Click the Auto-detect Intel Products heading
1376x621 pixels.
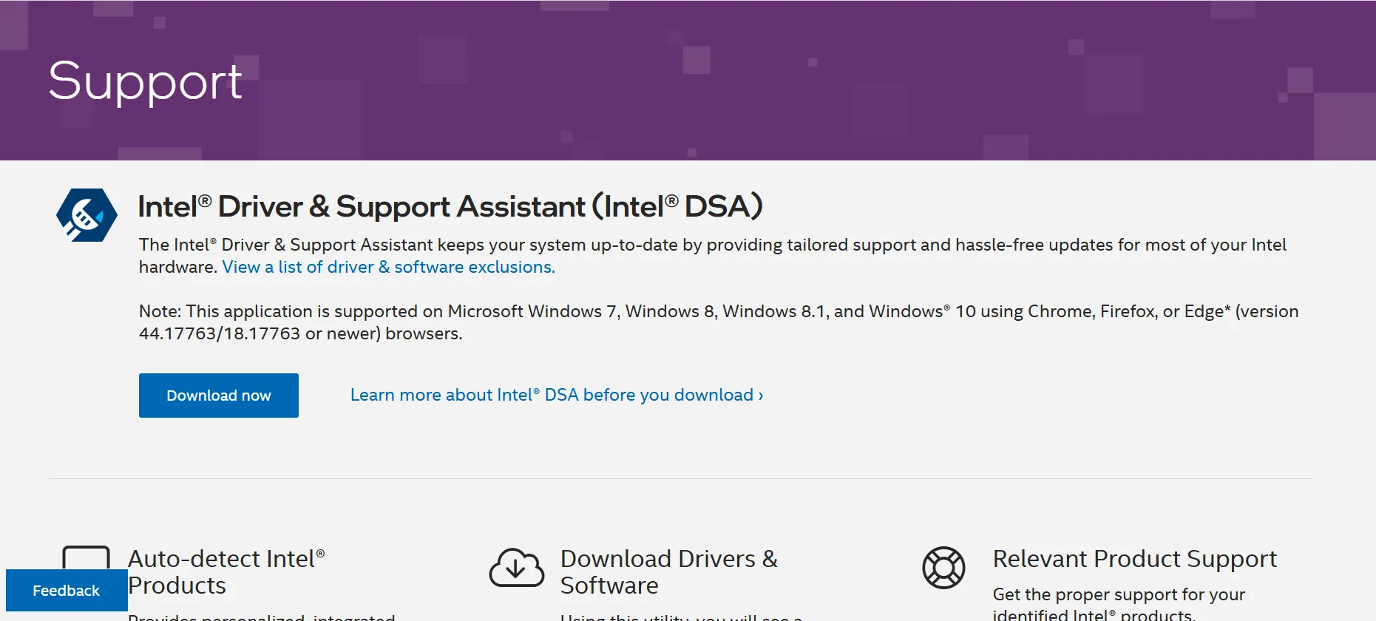click(x=226, y=571)
